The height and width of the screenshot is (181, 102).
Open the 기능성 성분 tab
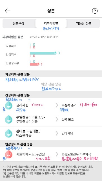[84, 23]
